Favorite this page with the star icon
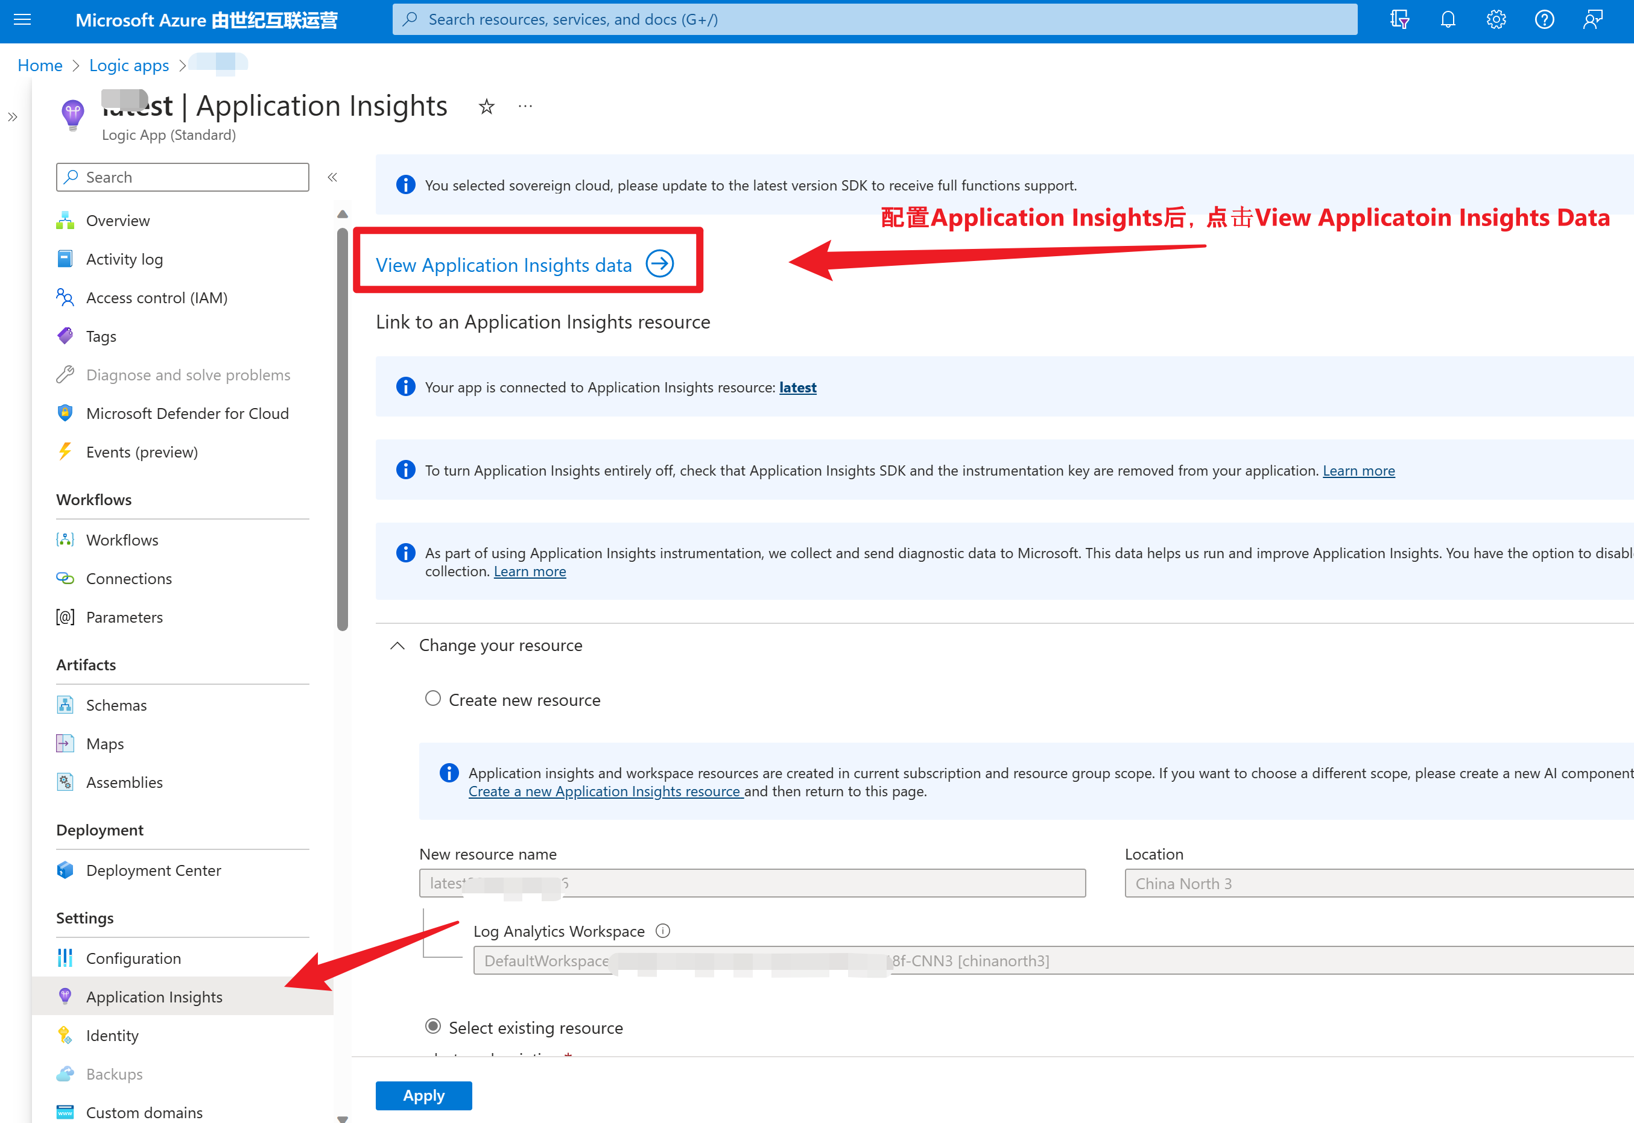Viewport: 1634px width, 1123px height. [487, 107]
